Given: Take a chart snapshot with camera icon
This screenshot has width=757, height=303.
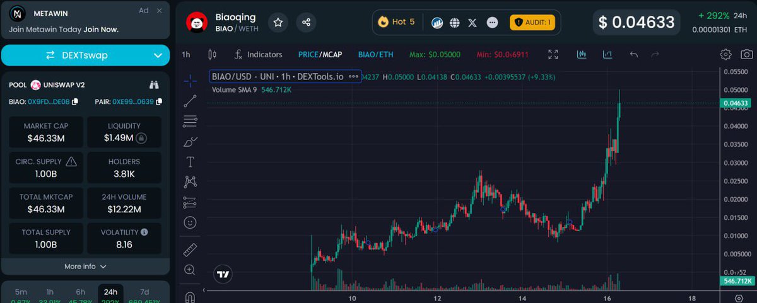Looking at the screenshot, I should coord(746,55).
